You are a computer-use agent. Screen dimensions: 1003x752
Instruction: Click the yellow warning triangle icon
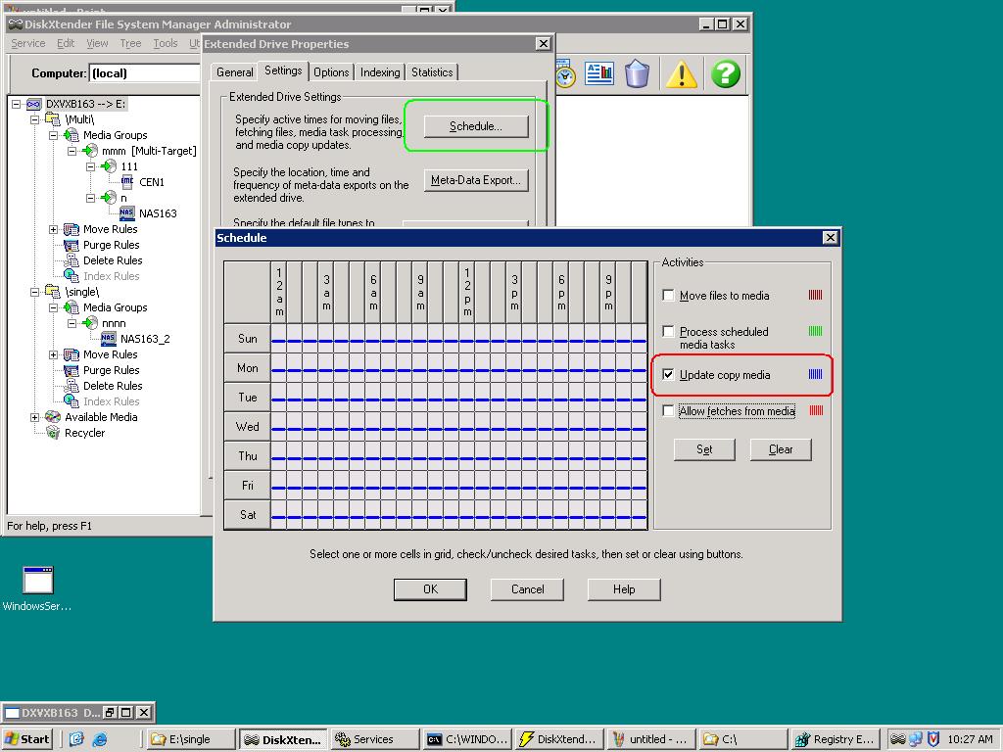point(682,73)
